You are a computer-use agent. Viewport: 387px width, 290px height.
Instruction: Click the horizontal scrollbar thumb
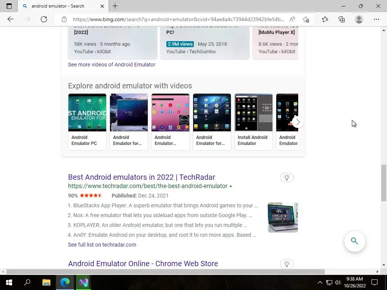click(x=166, y=272)
